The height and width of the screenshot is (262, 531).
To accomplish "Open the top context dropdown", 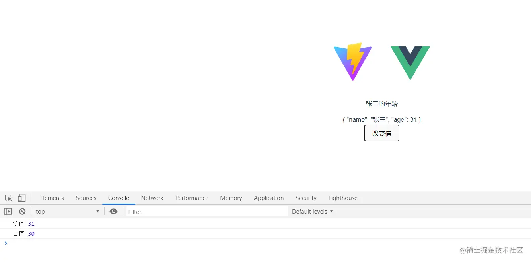I will (68, 211).
